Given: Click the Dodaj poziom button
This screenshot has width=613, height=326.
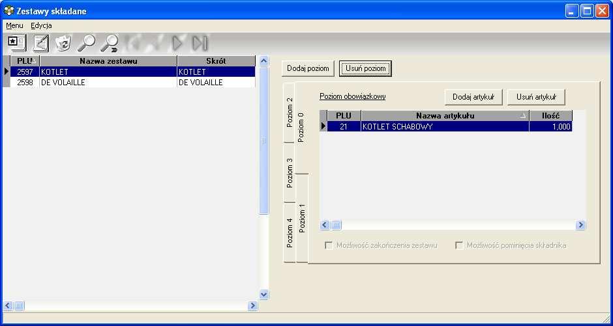Looking at the screenshot, I should coord(308,68).
